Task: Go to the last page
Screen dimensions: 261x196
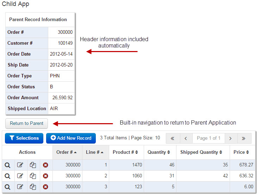Action: click(x=244, y=138)
